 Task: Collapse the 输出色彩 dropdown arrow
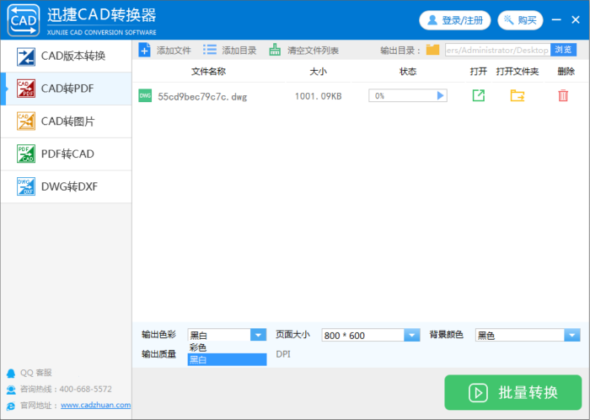[x=258, y=335]
